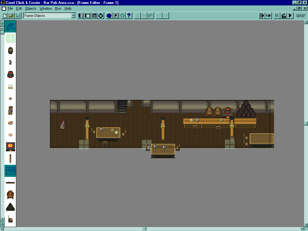Viewport: 308px width, 231px height.
Task: Click the black triangle play button
Action: 290,16
